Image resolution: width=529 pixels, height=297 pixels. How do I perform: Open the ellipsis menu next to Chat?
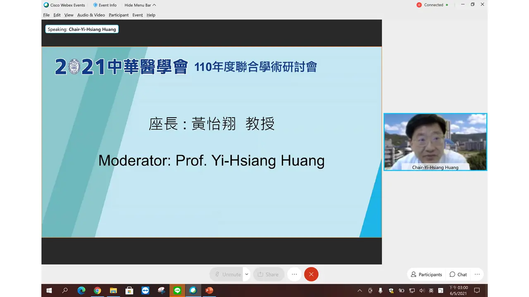coord(477,274)
